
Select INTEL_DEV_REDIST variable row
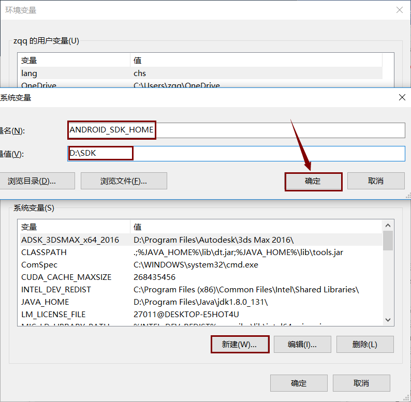pos(201,290)
